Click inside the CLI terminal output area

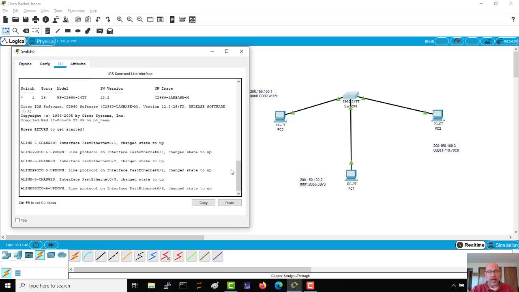pos(128,137)
